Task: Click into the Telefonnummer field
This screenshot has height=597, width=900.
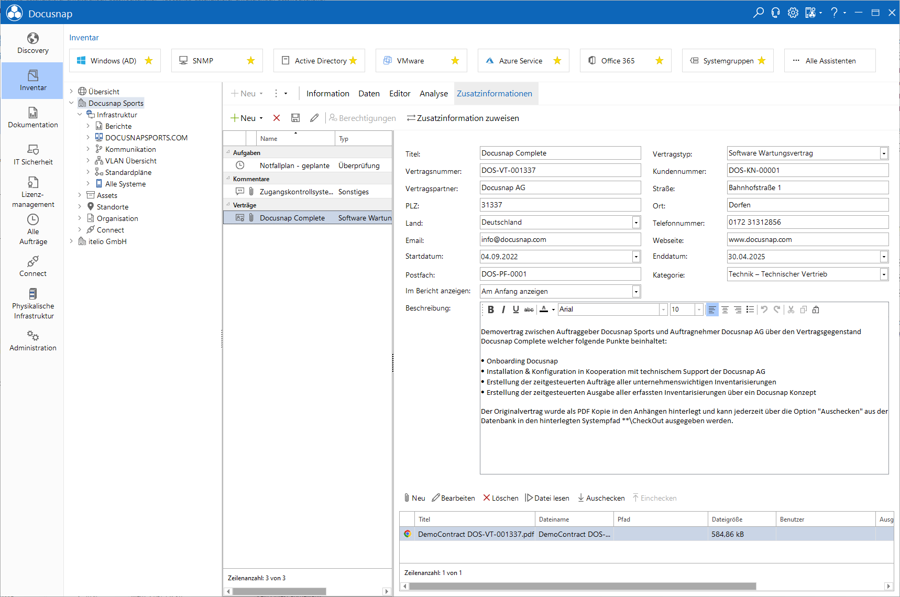Action: [808, 222]
